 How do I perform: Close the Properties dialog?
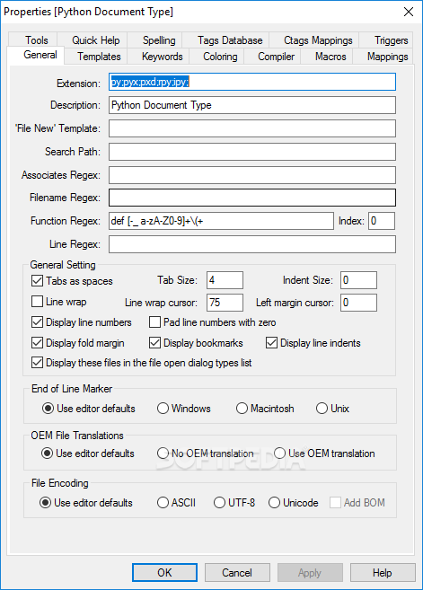tap(409, 12)
